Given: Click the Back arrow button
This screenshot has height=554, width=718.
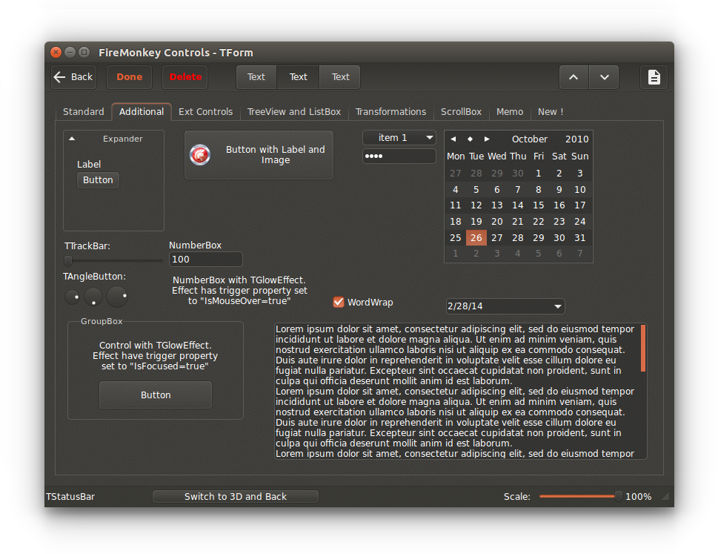Looking at the screenshot, I should [x=73, y=77].
